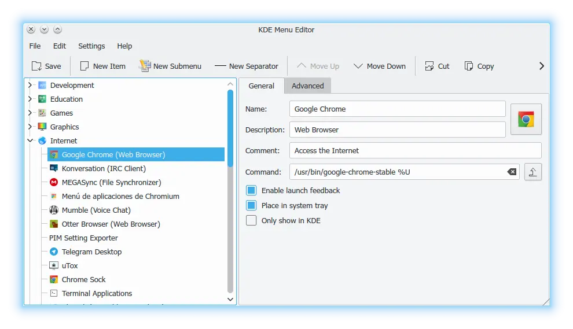Uncheck Place in system tray
This screenshot has width=573, height=329.
251,206
